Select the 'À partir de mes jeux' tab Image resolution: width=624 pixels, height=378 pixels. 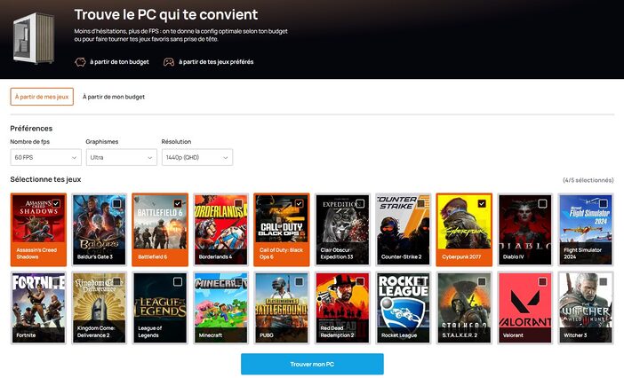click(42, 97)
